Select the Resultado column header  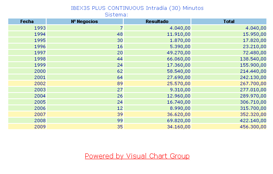[157, 21]
